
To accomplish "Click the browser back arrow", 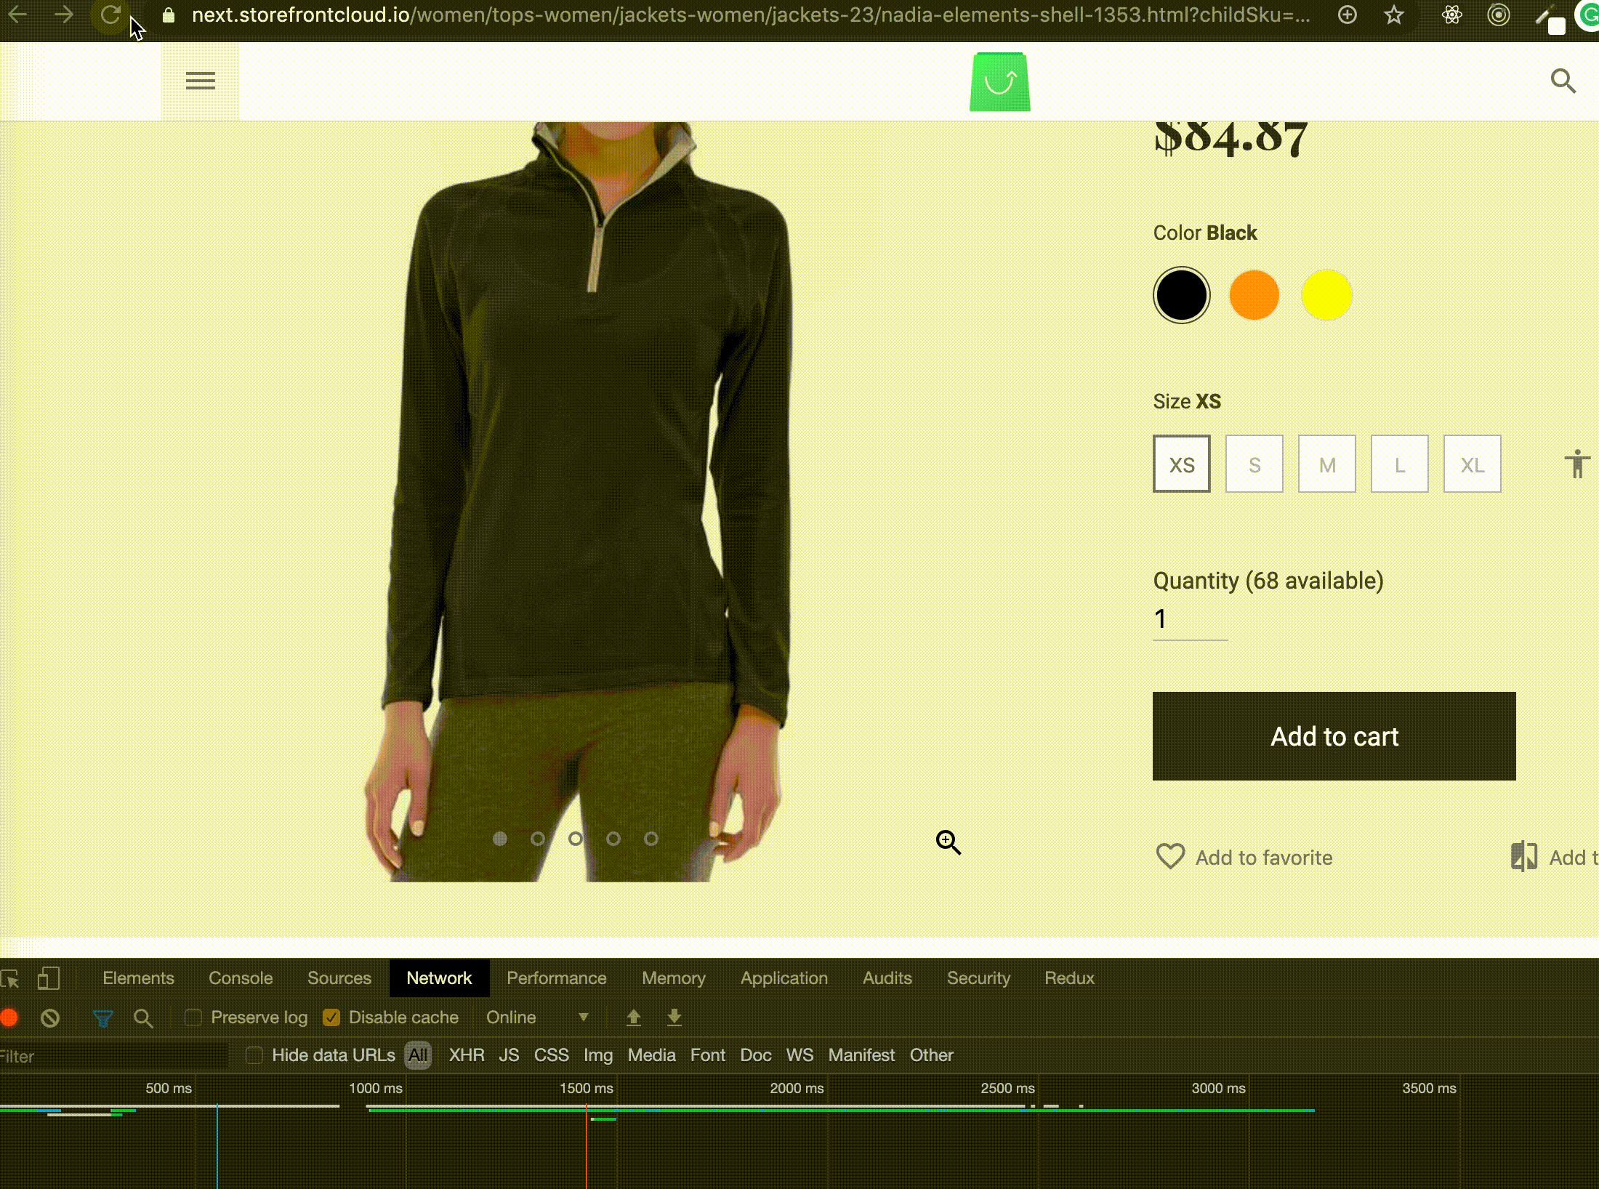I will (x=18, y=15).
